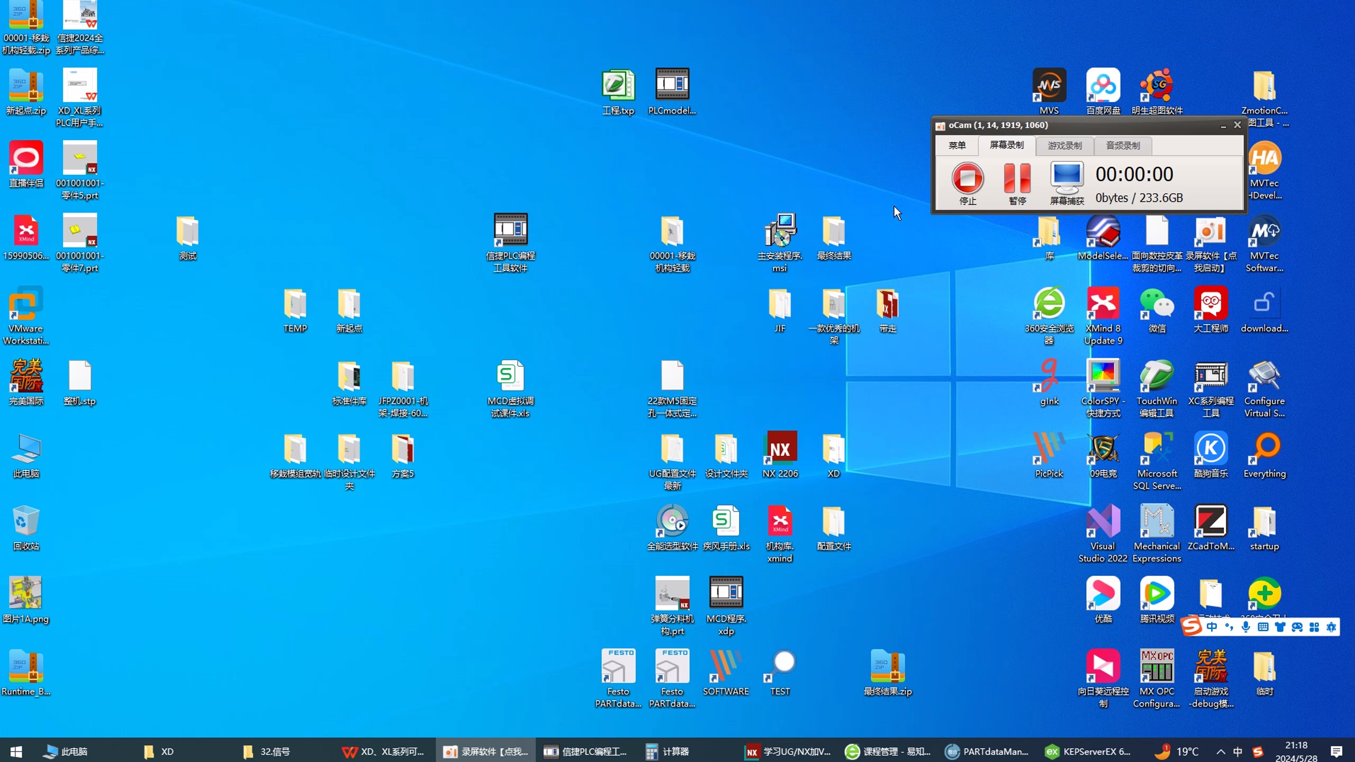The width and height of the screenshot is (1355, 762).
Task: Toggle the taskbar 中 input language indicator
Action: (x=1237, y=751)
